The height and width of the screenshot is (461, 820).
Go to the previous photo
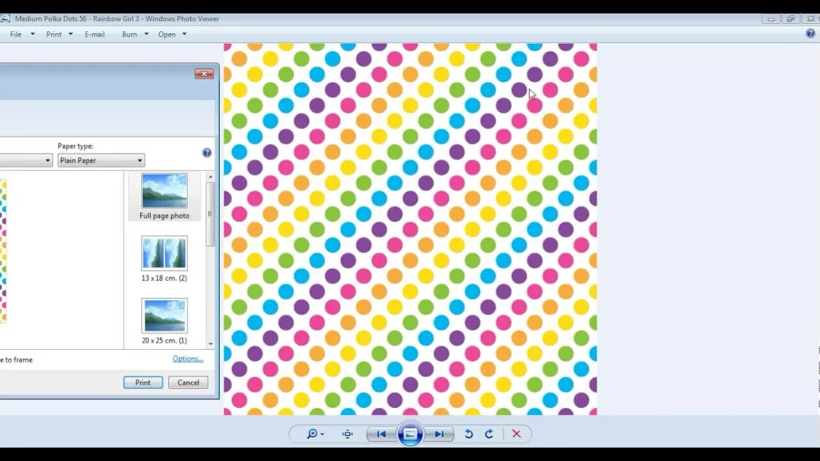[381, 434]
